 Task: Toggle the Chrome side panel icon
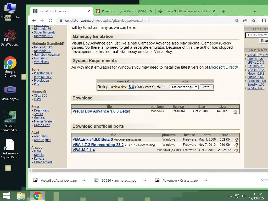click(x=264, y=20)
